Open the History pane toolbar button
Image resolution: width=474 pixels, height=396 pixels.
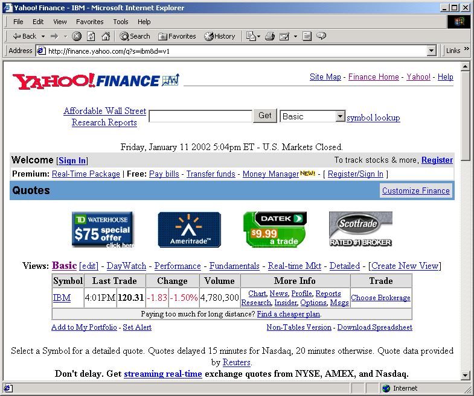pos(220,36)
